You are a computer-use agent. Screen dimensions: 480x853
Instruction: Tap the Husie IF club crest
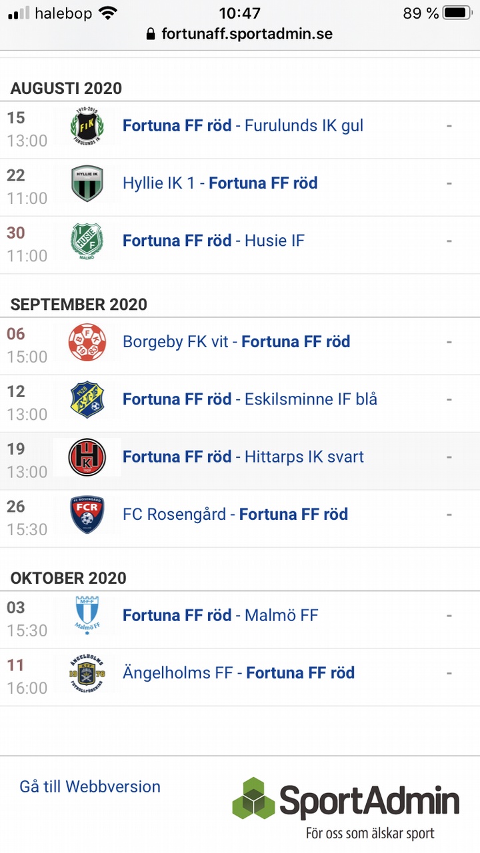point(87,241)
